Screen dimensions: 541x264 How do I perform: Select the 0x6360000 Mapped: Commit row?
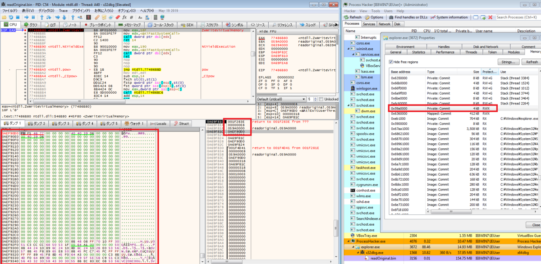[x=464, y=114]
